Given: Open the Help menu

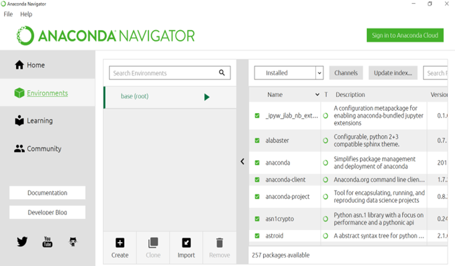Looking at the screenshot, I should [x=26, y=14].
